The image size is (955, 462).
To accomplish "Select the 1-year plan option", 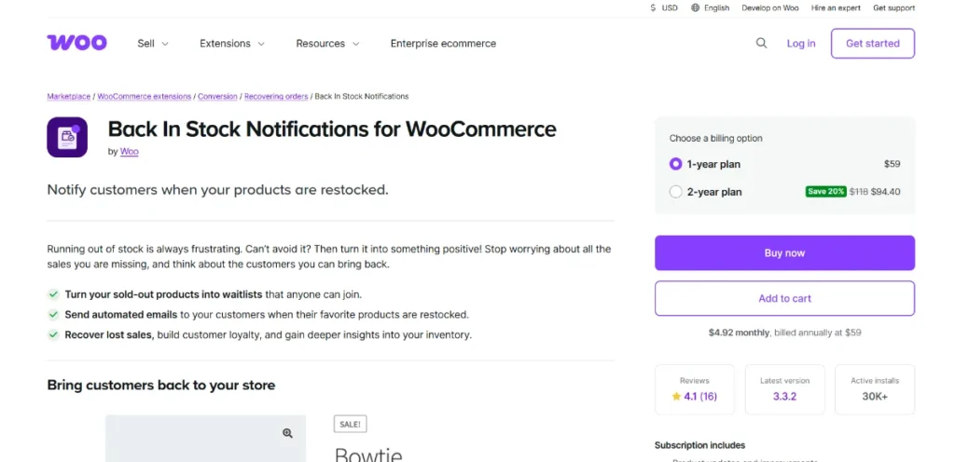I will [x=676, y=164].
